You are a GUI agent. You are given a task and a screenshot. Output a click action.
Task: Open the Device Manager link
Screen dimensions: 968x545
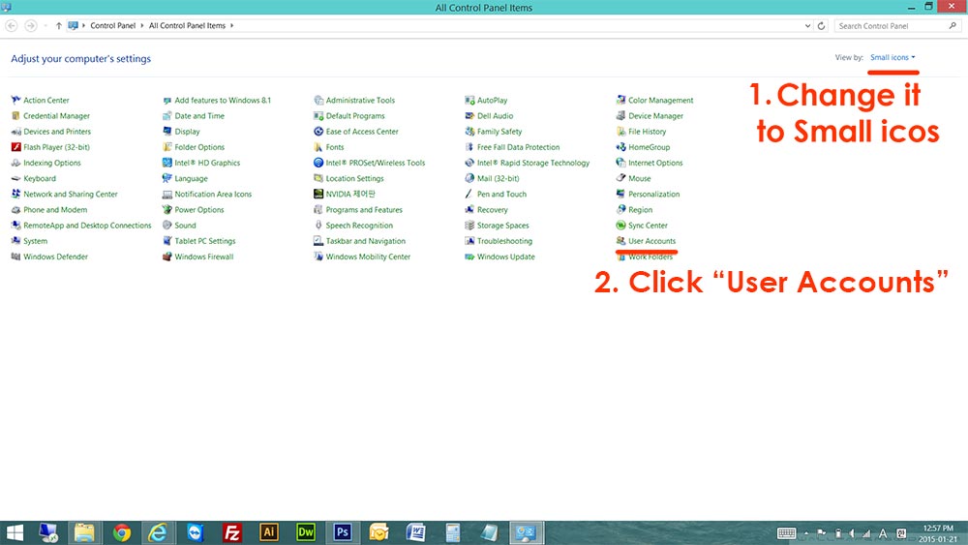pyautogui.click(x=655, y=116)
